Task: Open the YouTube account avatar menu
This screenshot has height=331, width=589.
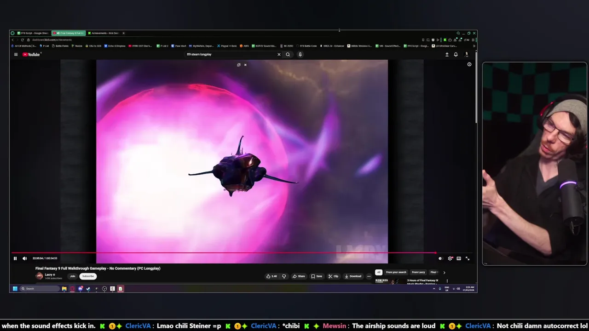Action: [x=467, y=54]
